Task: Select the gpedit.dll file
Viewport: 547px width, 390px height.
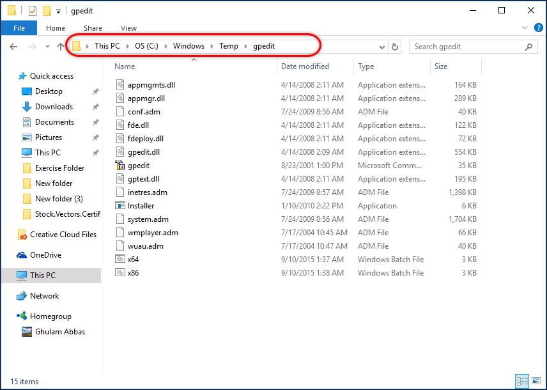Action: 144,152
